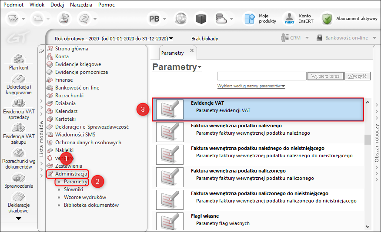Open dropdown next to help icon

(x=95, y=19)
